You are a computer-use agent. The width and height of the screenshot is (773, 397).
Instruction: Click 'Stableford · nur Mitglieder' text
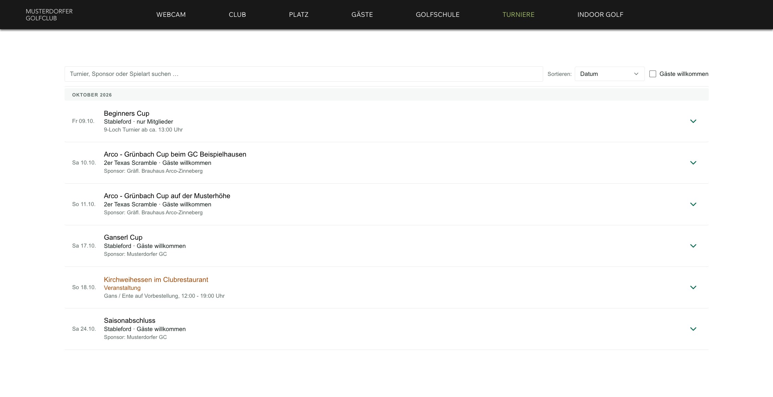(x=138, y=122)
